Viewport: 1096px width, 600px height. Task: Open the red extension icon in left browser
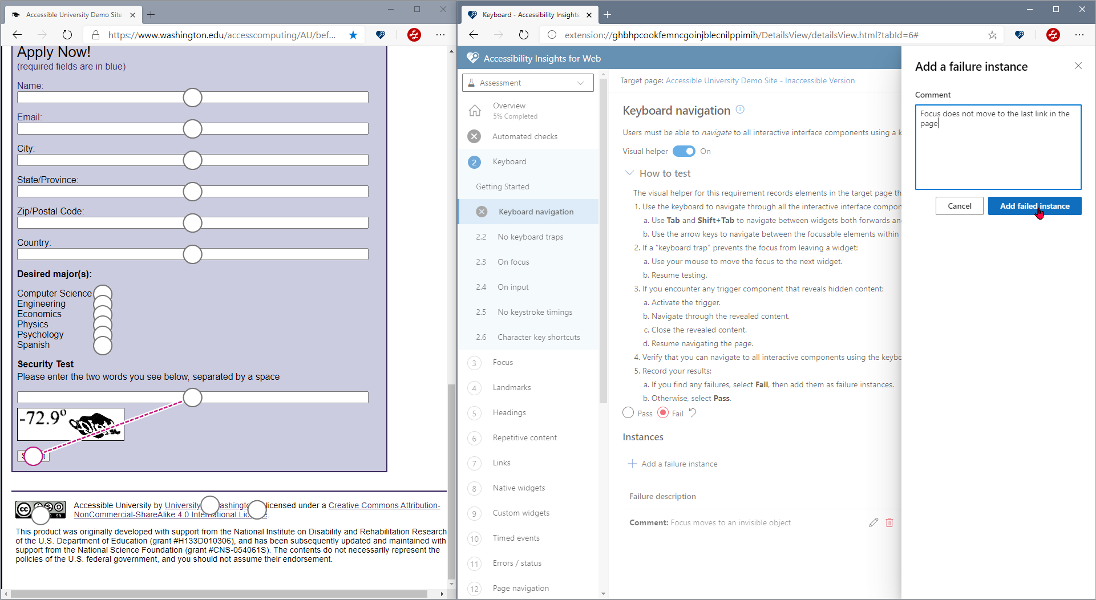[x=414, y=35]
